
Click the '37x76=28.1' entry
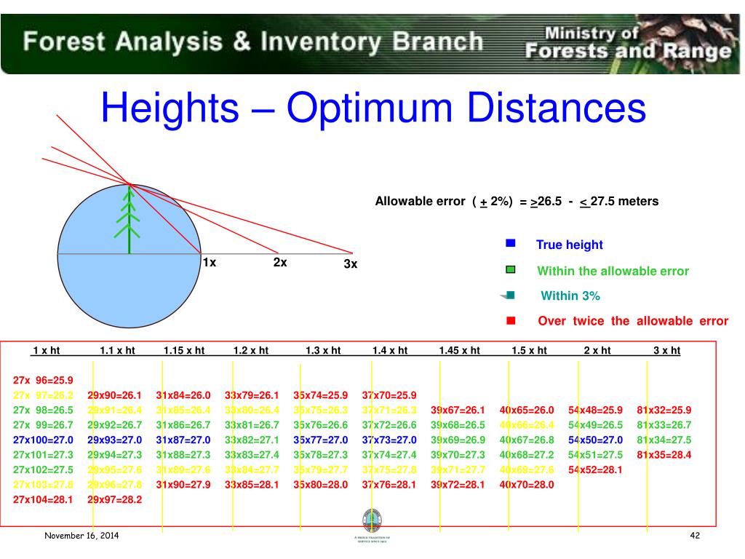tap(389, 485)
